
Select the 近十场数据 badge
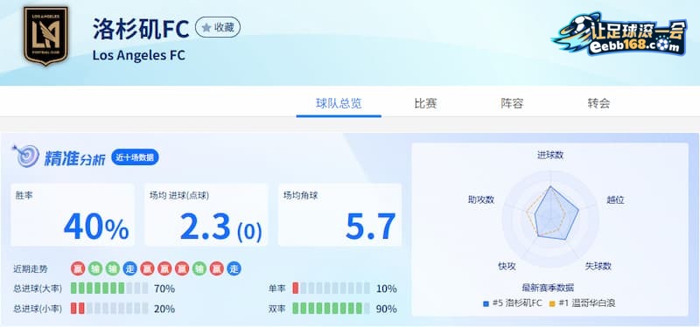[135, 157]
